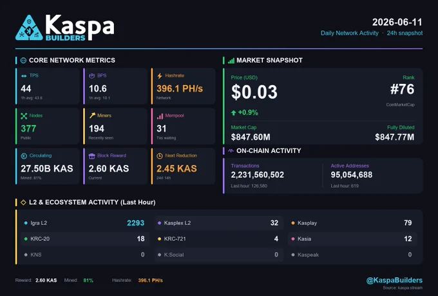Click the Core Network Metrics globe icon
The width and height of the screenshot is (438, 296).
23,61
